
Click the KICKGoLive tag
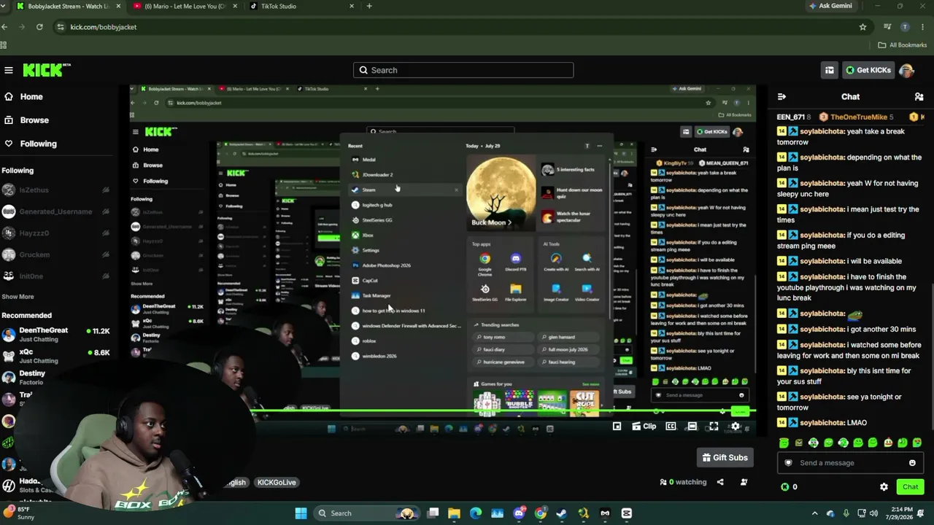click(276, 482)
